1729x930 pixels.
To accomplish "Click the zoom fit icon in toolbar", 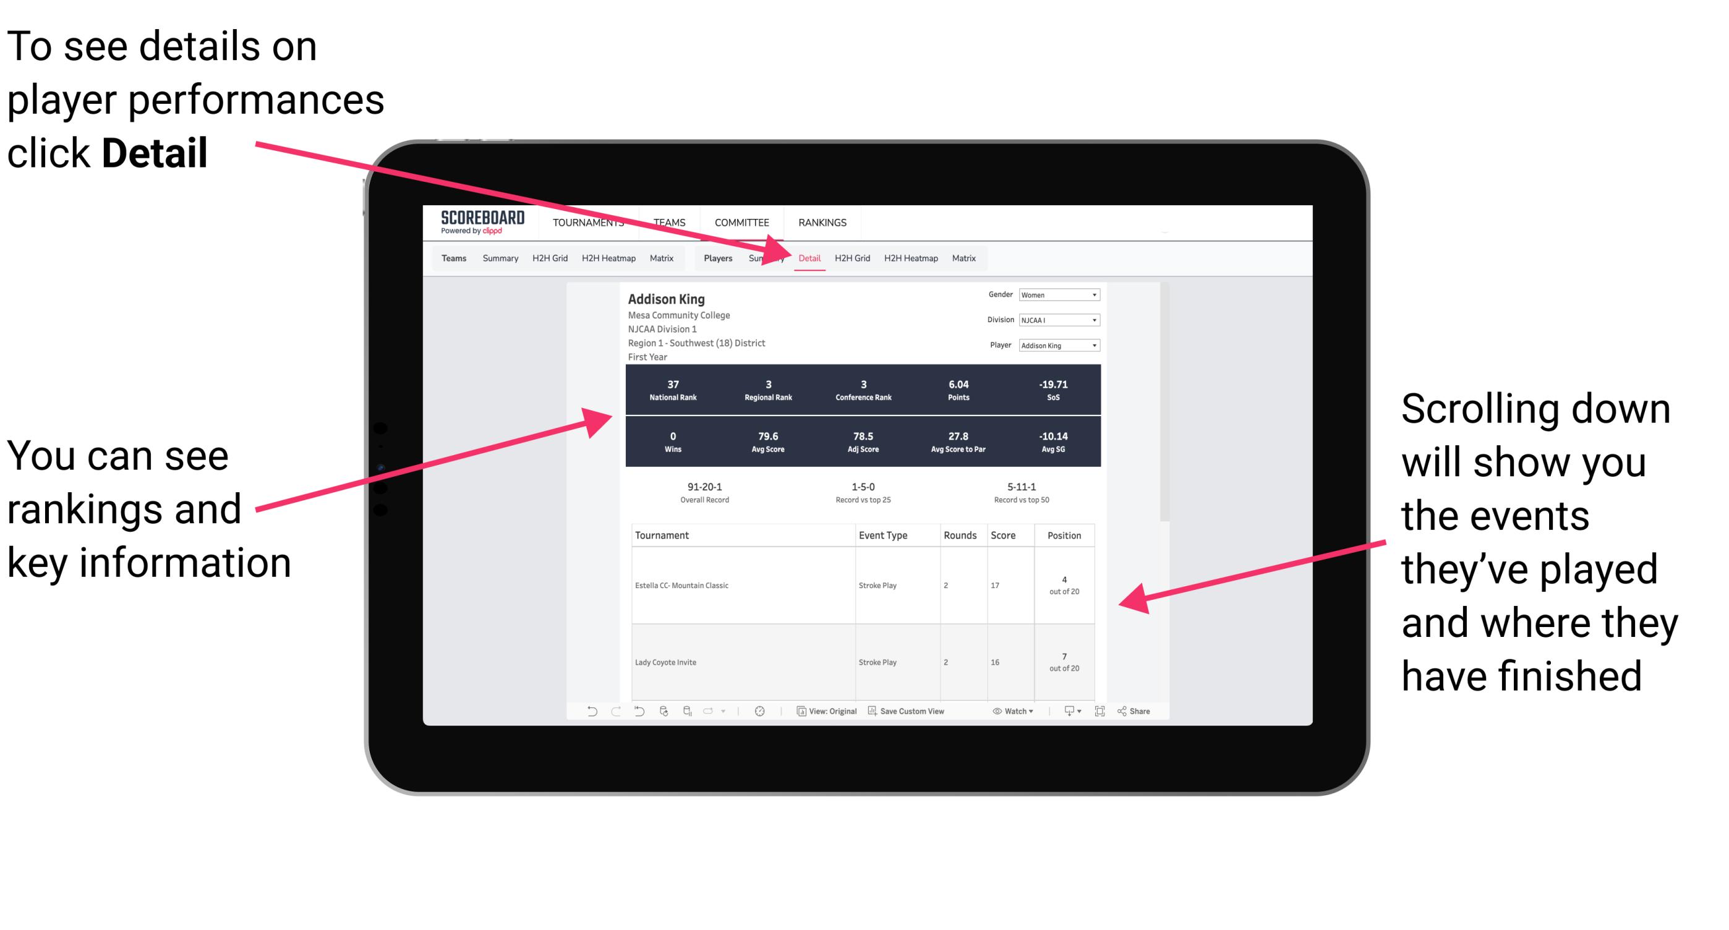I will (x=1100, y=715).
